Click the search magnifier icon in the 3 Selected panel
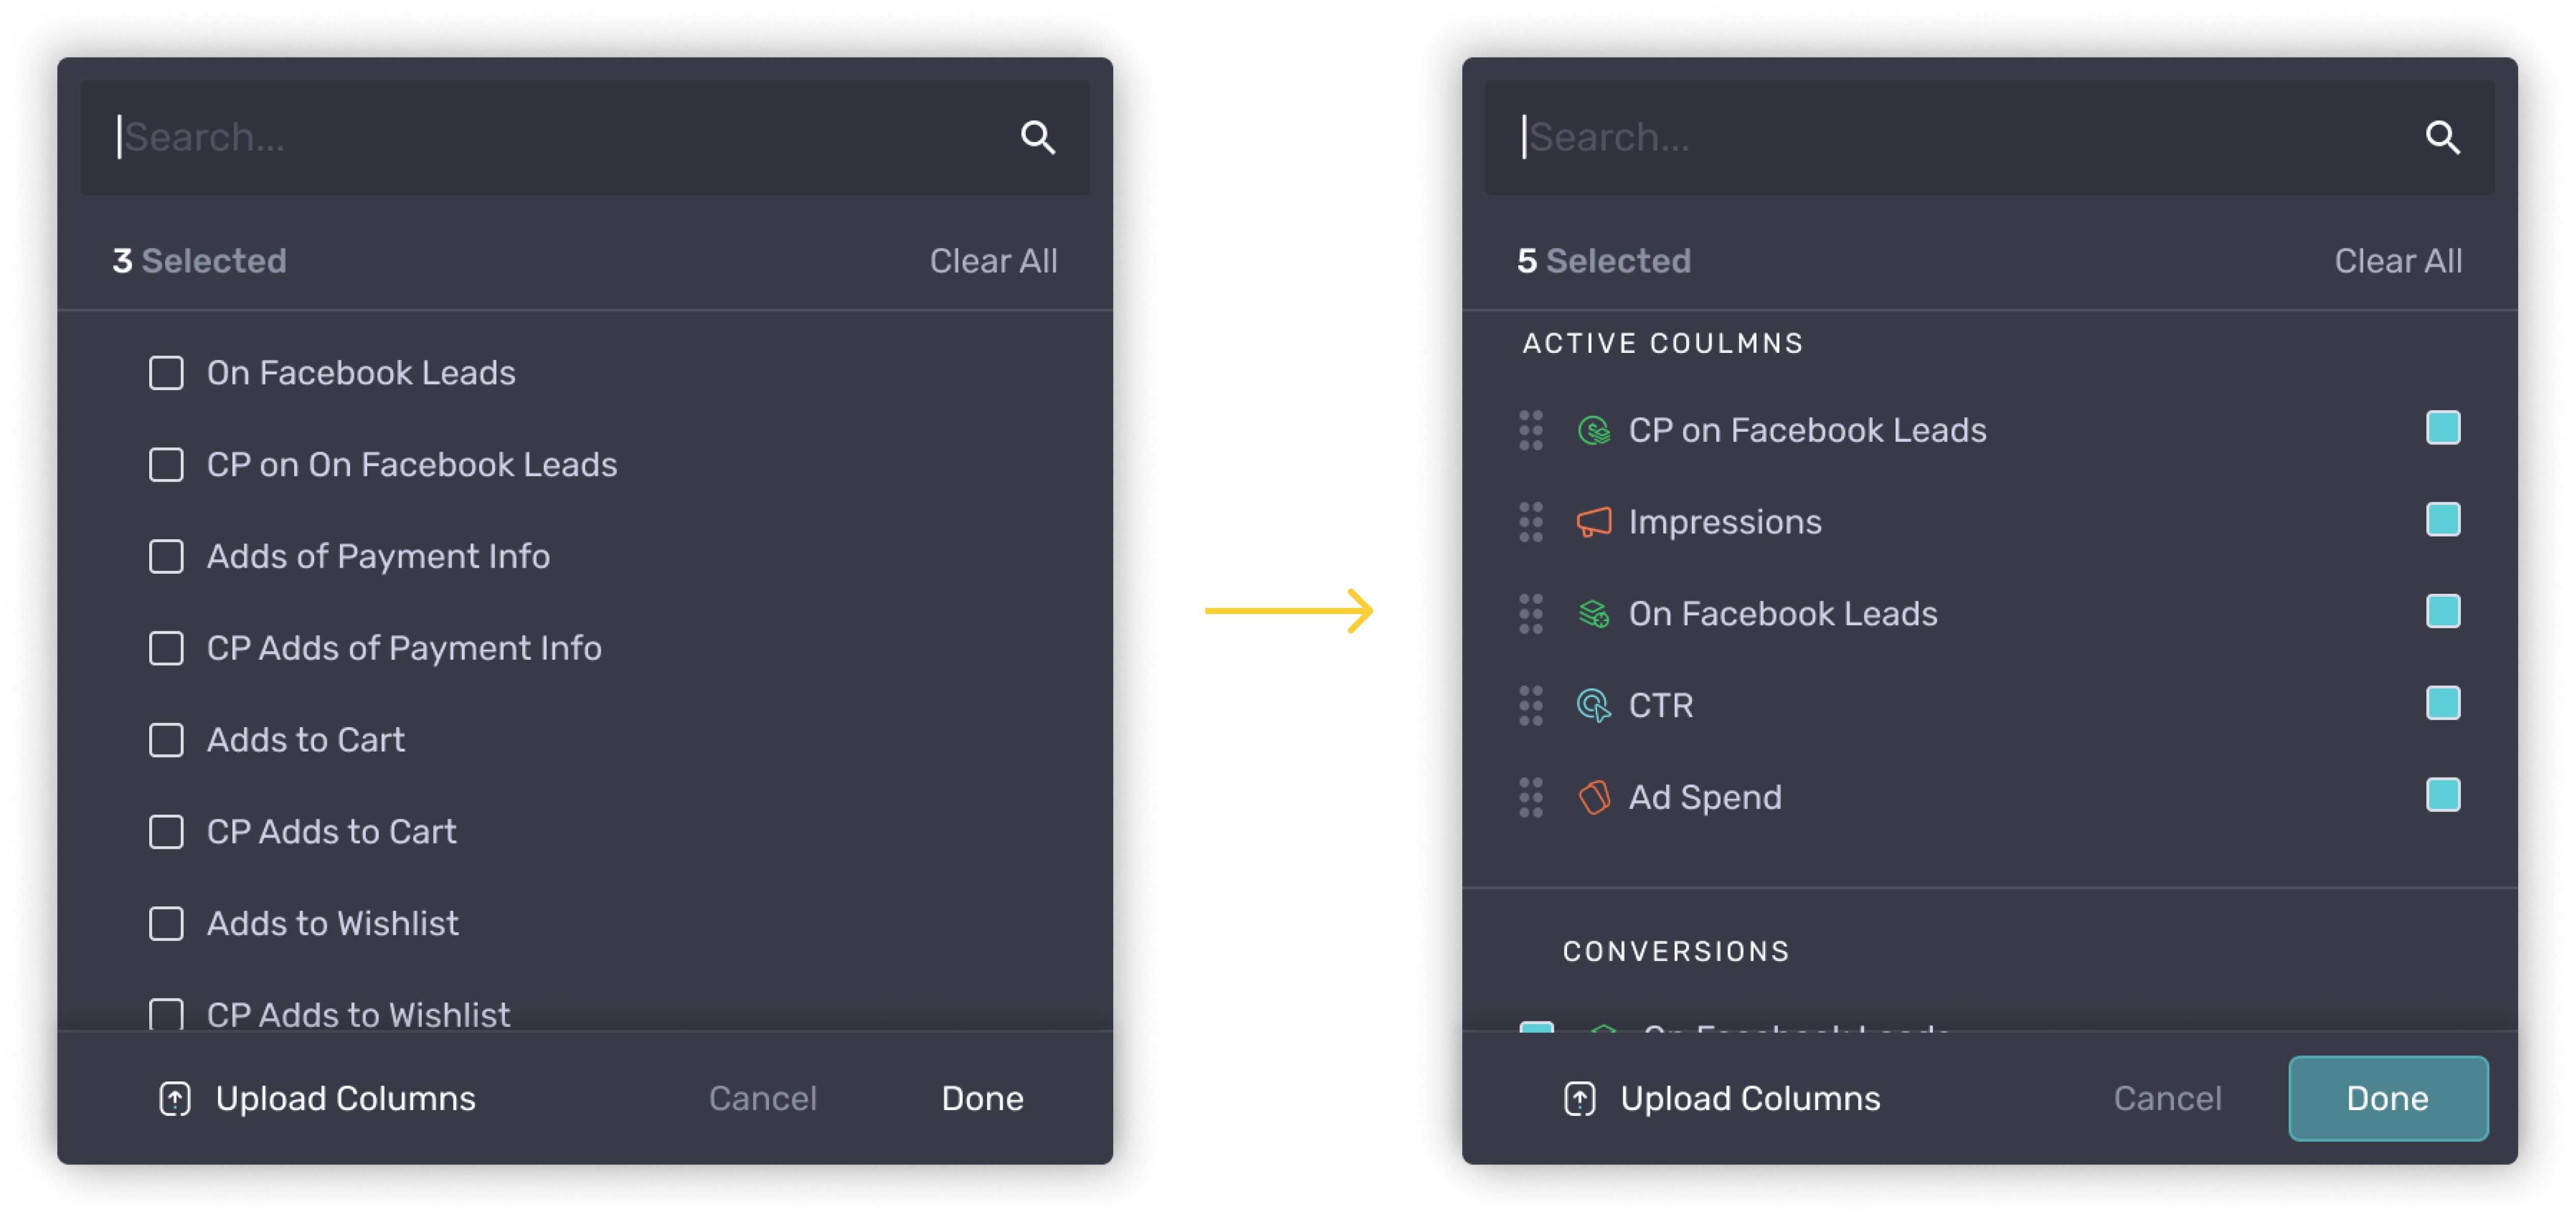Screen dimensions: 2576x1222 click(x=1037, y=137)
